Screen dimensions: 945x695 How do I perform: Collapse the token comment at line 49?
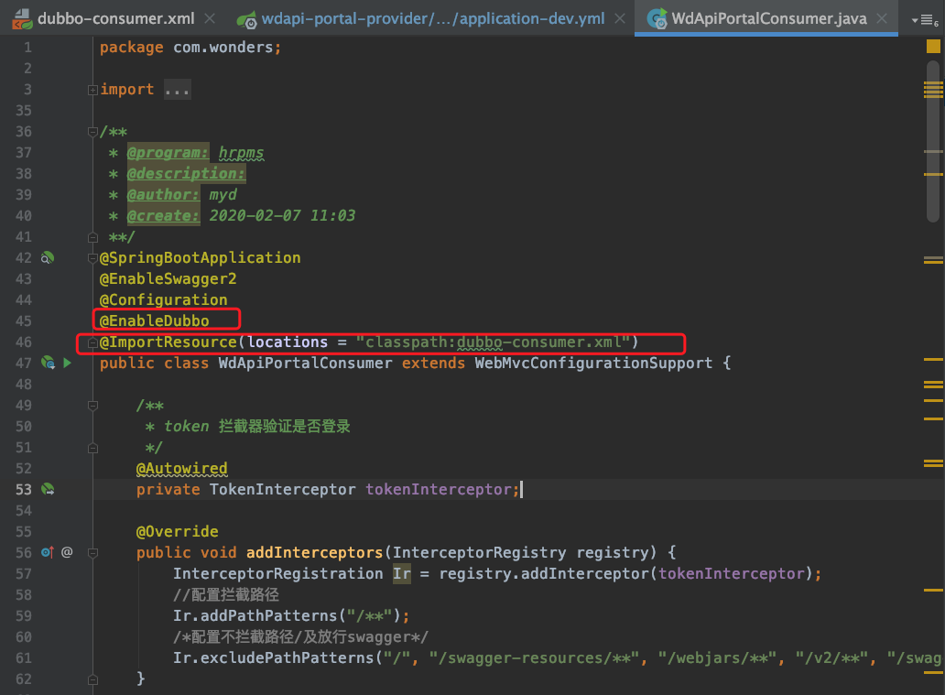point(92,406)
